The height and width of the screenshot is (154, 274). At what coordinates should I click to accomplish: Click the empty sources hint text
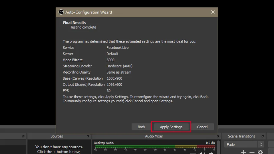pyautogui.click(x=59, y=149)
